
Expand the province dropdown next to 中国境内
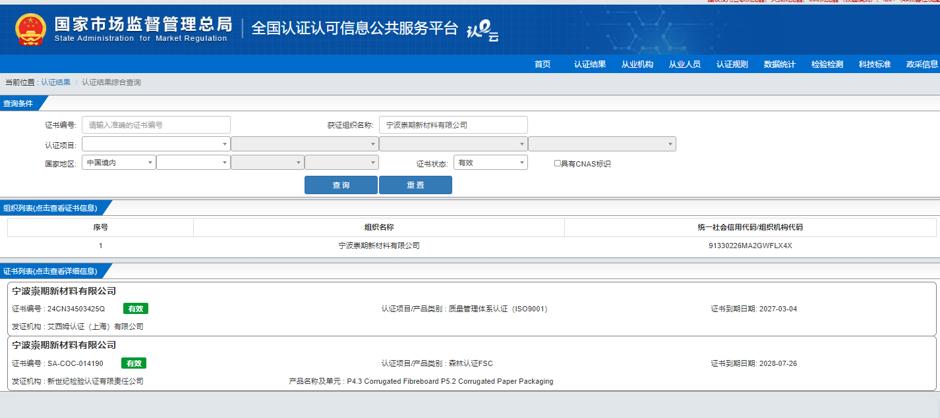coord(192,163)
